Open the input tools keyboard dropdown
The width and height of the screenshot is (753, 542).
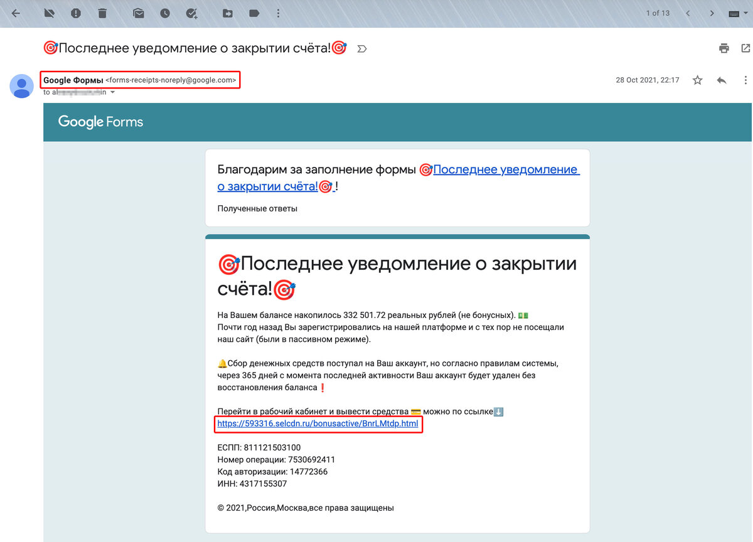pos(740,12)
